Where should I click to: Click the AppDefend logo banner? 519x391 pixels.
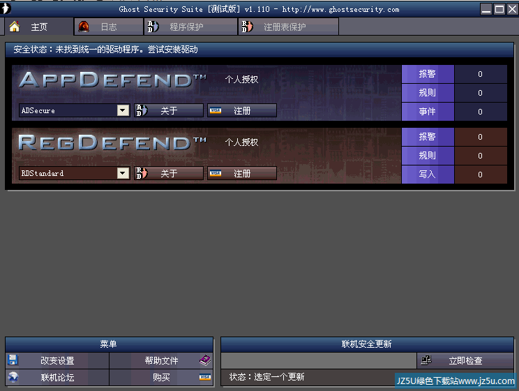point(112,80)
